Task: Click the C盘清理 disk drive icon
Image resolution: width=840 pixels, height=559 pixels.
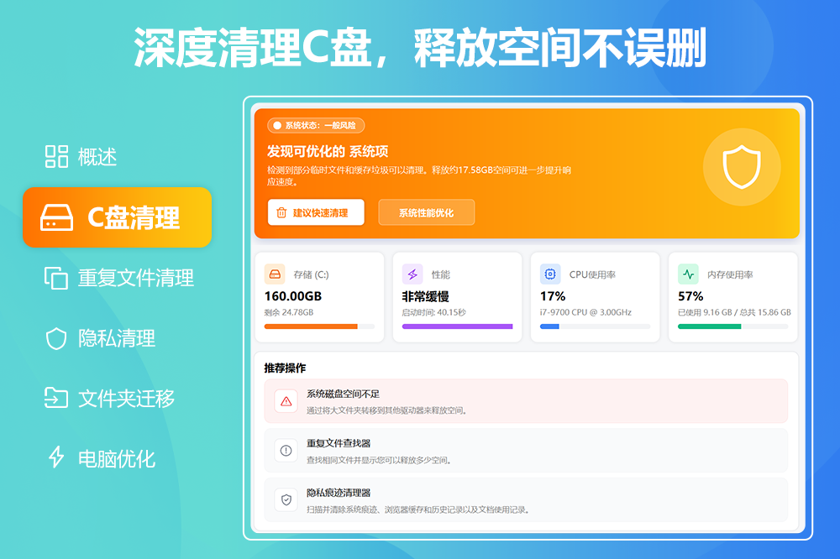Action: tap(57, 217)
